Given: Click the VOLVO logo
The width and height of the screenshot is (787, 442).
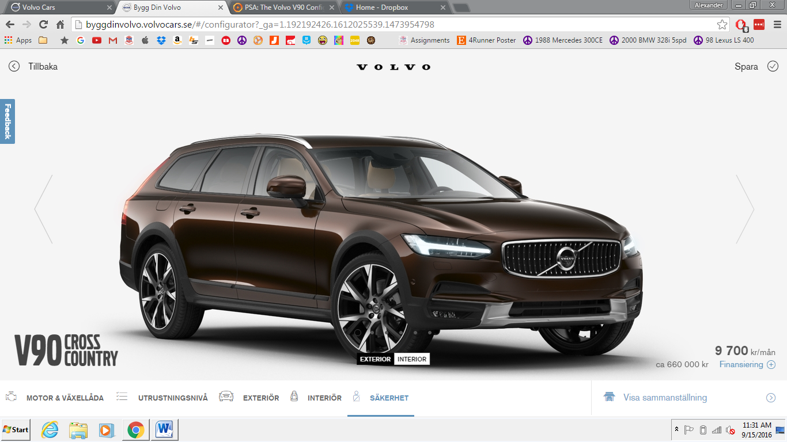Looking at the screenshot, I should 393,67.
